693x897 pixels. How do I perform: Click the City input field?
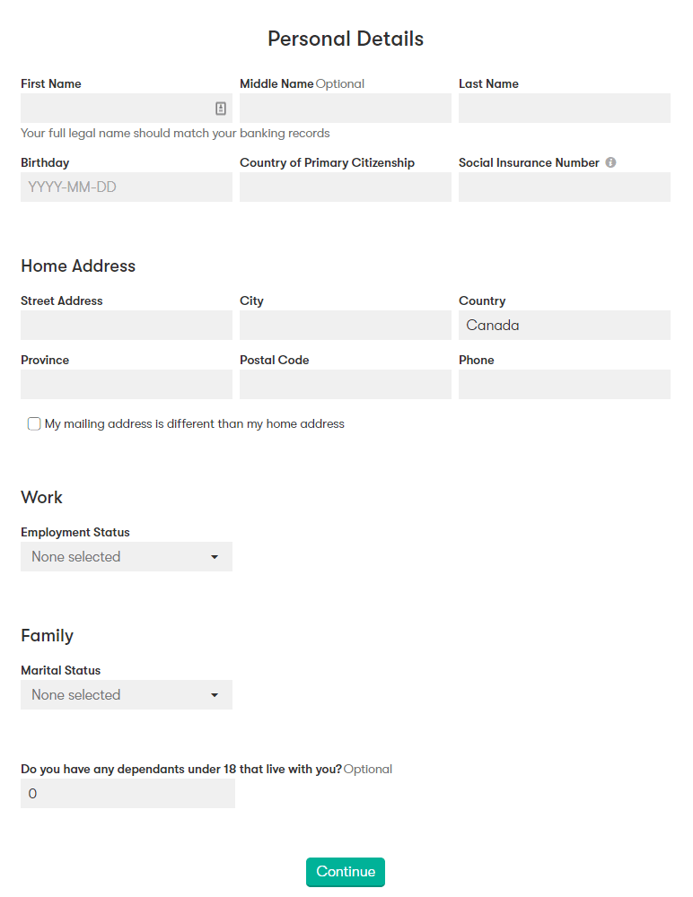point(345,325)
